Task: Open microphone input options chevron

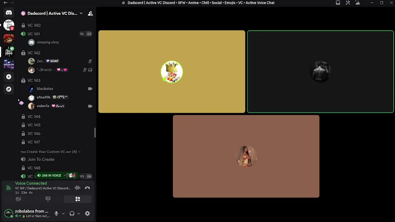Action: (63, 213)
